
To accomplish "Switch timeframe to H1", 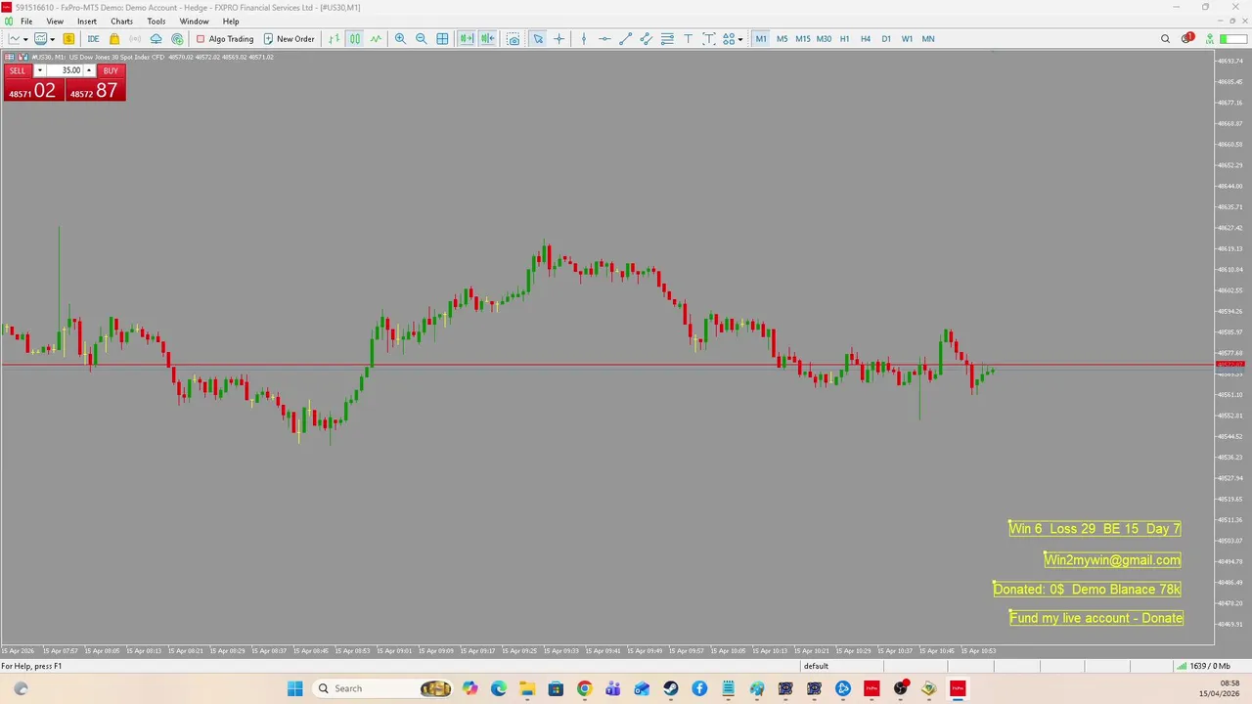I will 844,39.
